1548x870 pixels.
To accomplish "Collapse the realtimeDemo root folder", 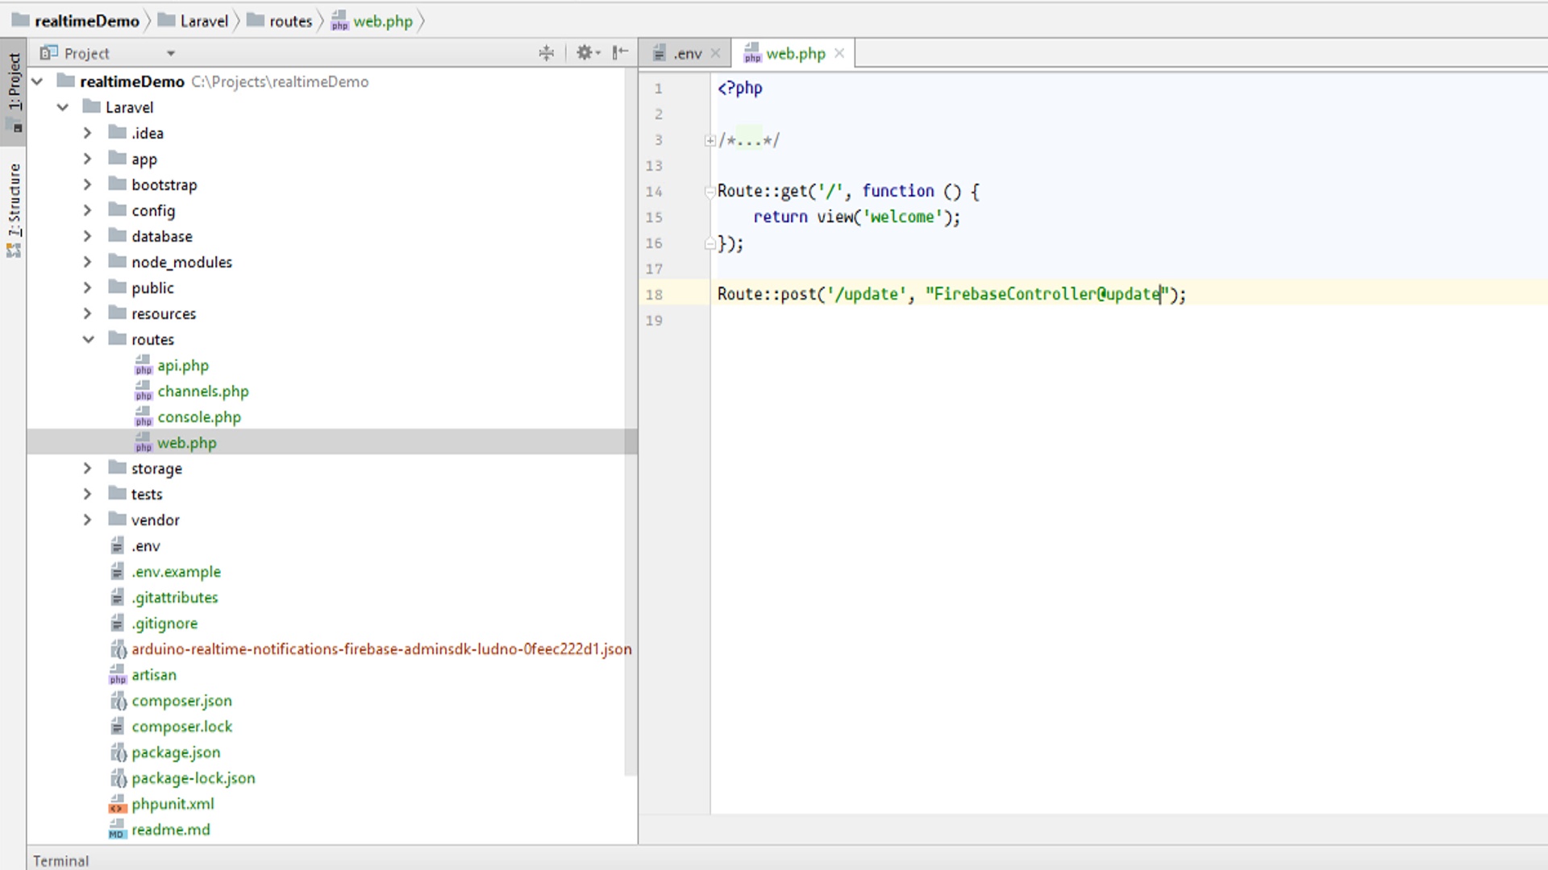I will tap(37, 81).
